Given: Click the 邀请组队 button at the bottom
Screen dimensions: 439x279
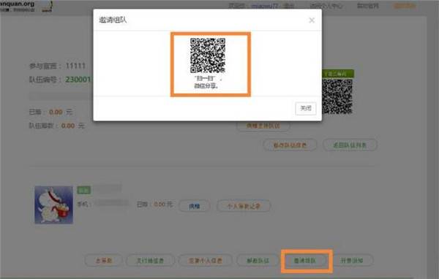Looking at the screenshot, I should pyautogui.click(x=304, y=261).
